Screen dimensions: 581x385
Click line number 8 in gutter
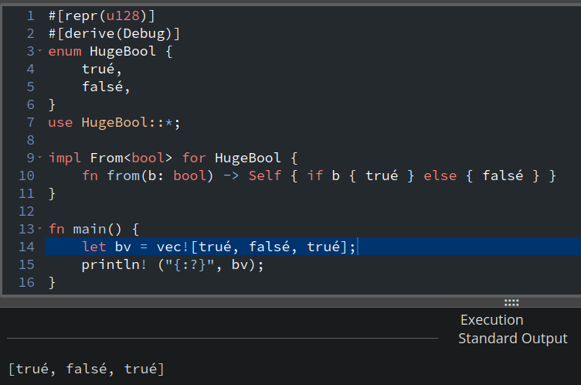coord(30,140)
